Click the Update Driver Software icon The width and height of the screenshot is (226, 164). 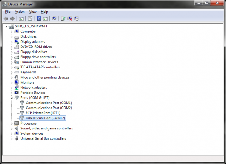pos(63,18)
